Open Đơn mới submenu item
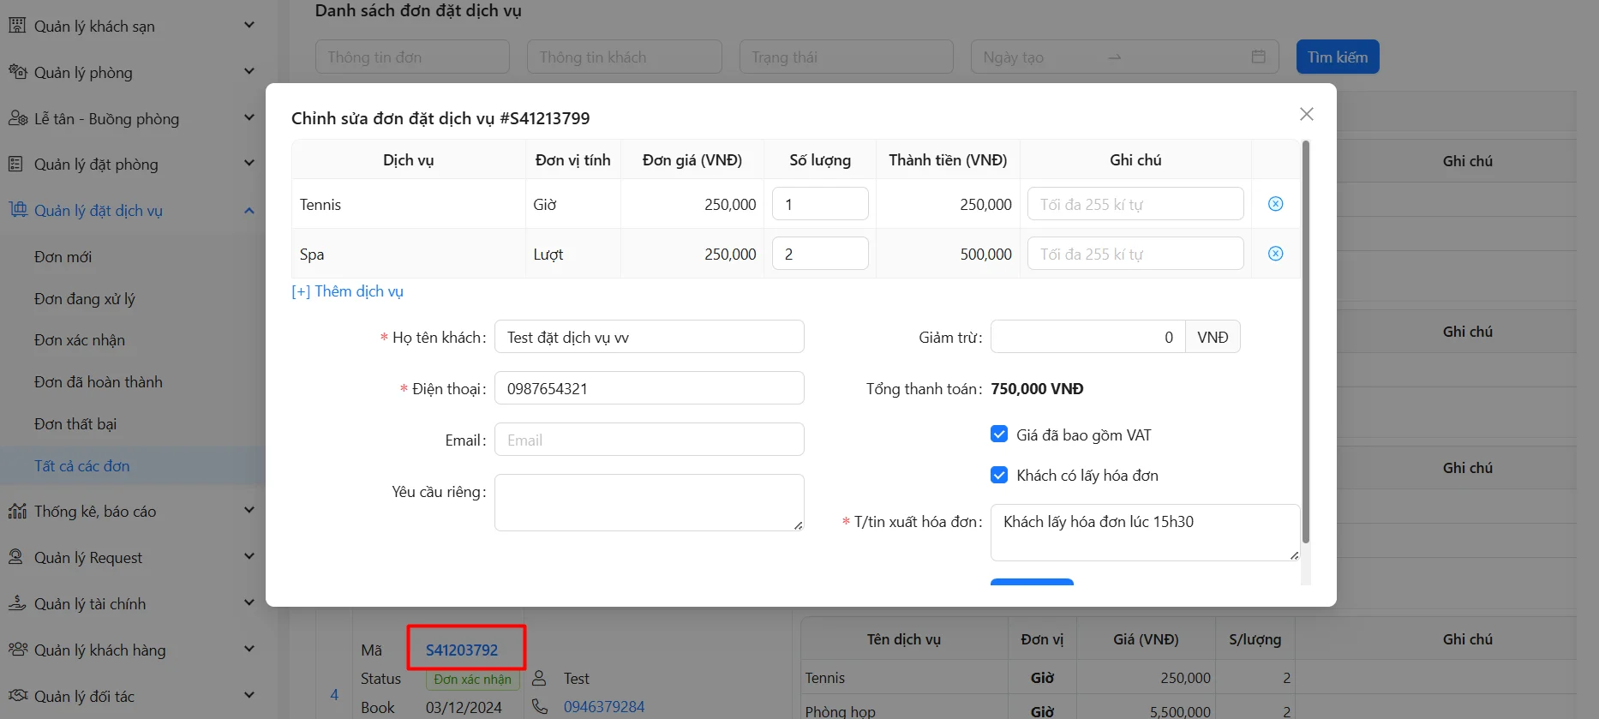 pos(63,257)
